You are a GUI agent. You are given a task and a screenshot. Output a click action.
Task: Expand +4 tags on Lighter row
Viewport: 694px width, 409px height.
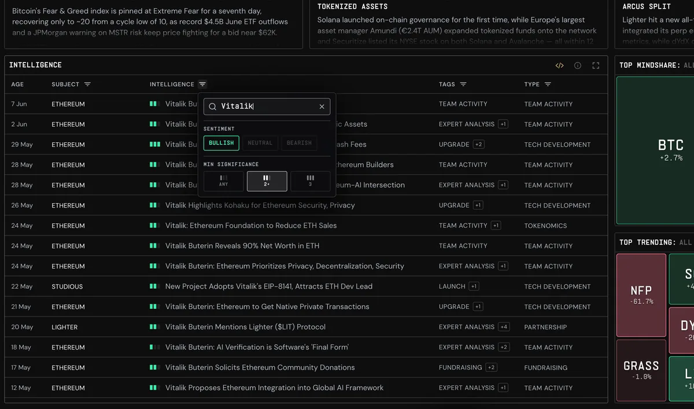coord(504,327)
